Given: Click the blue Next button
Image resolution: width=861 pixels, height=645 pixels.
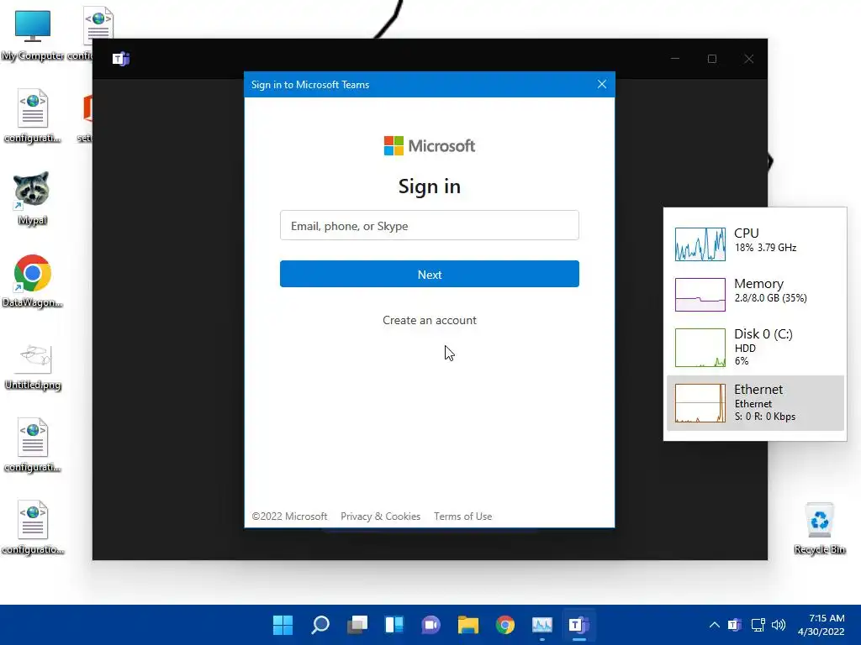Looking at the screenshot, I should 429,275.
